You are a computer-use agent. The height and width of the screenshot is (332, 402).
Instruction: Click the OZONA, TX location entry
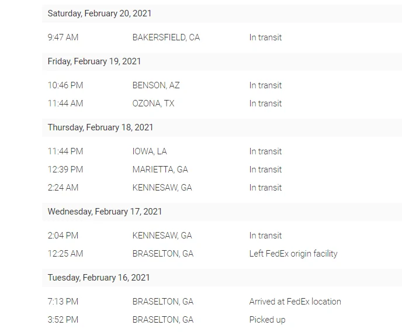pyautogui.click(x=153, y=103)
